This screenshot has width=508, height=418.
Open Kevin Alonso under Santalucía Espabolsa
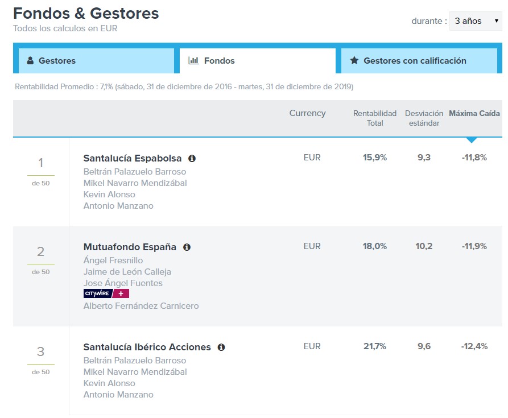(109, 194)
